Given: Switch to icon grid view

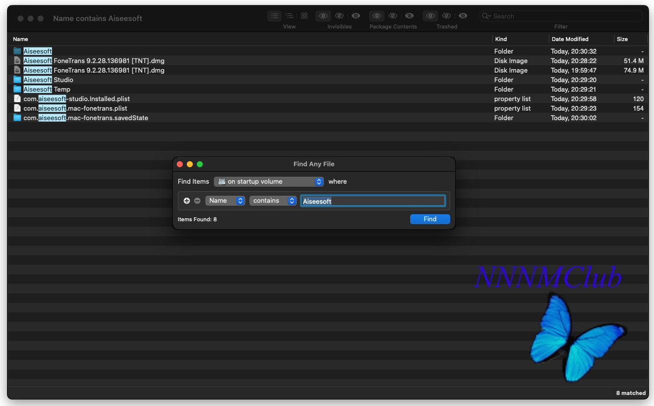Looking at the screenshot, I should pos(304,16).
